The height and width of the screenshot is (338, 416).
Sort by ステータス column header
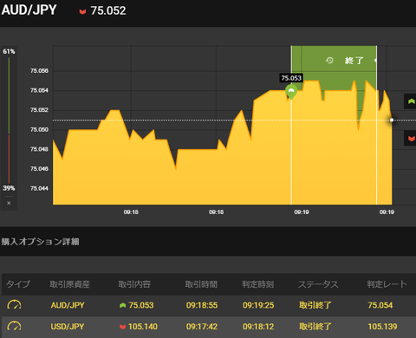click(x=318, y=284)
